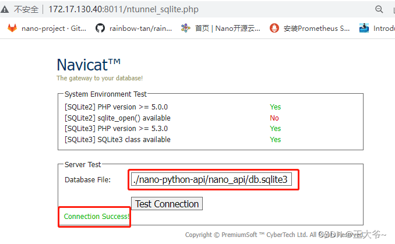Click 'Yes' beside SQLite2 PHP version
The image size is (395, 244).
pyautogui.click(x=276, y=107)
